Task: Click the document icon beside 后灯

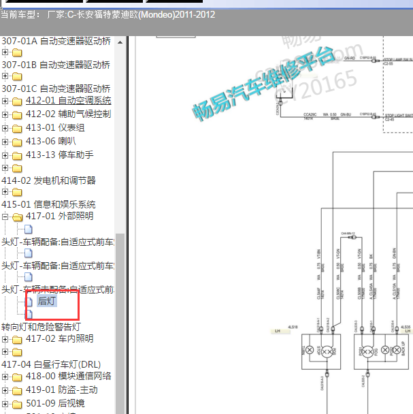Action: [29, 302]
